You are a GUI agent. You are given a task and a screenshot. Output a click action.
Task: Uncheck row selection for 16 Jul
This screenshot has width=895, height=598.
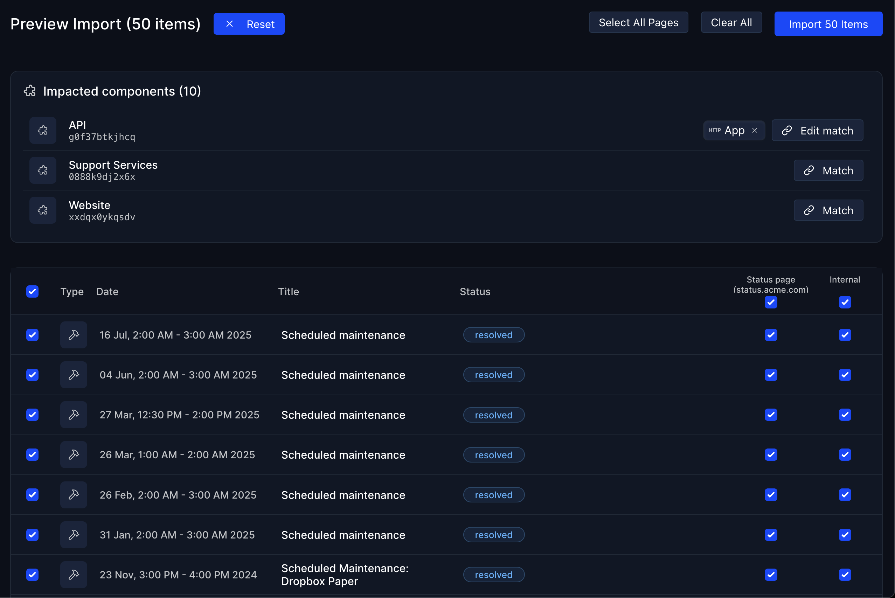click(x=33, y=335)
